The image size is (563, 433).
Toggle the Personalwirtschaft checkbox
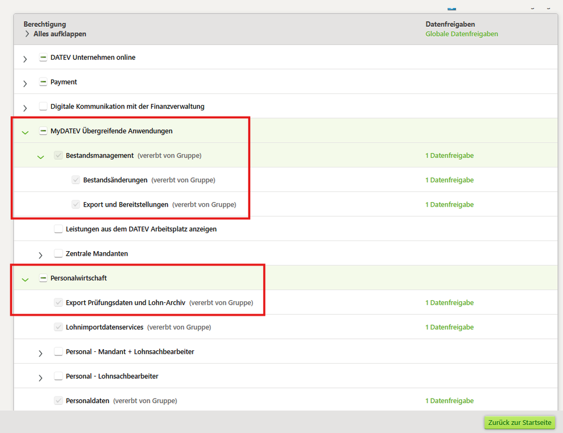click(43, 278)
